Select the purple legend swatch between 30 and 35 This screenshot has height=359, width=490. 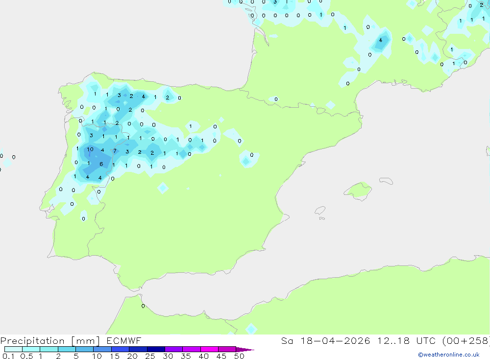[173, 349]
